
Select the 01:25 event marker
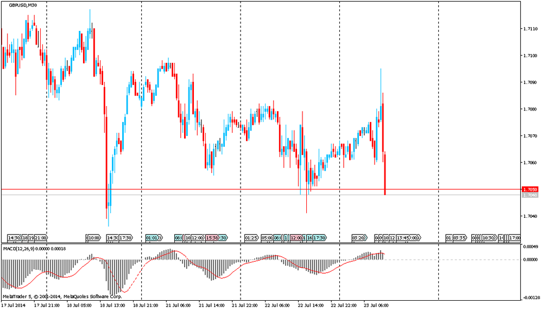(x=251, y=238)
